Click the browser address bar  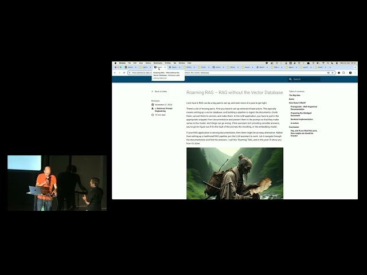(229, 73)
